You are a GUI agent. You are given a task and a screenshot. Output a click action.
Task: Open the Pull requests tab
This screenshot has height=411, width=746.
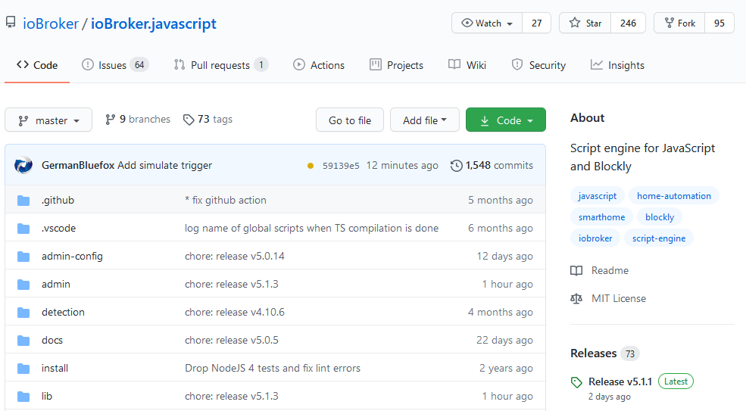(x=220, y=65)
